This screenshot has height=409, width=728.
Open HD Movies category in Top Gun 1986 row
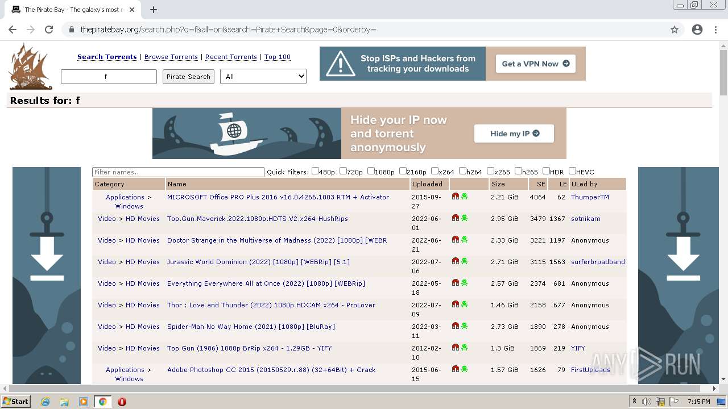(x=143, y=348)
